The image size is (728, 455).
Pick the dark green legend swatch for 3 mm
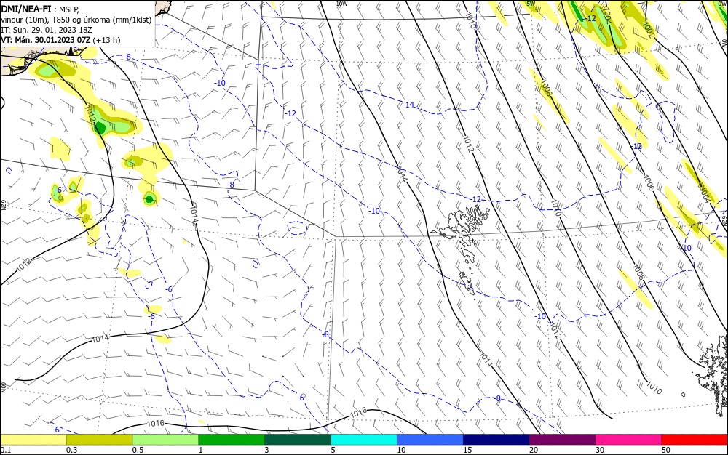pyautogui.click(x=298, y=440)
